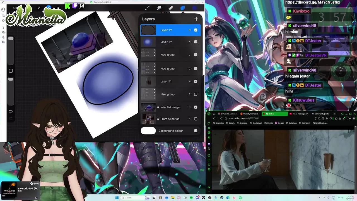The width and height of the screenshot is (357, 201).
Task: Hide the second Layer 19
Action: (x=196, y=42)
